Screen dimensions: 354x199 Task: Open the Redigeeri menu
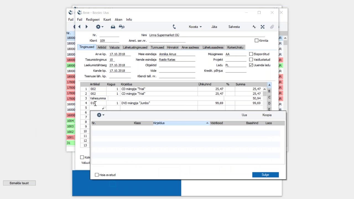(x=93, y=20)
